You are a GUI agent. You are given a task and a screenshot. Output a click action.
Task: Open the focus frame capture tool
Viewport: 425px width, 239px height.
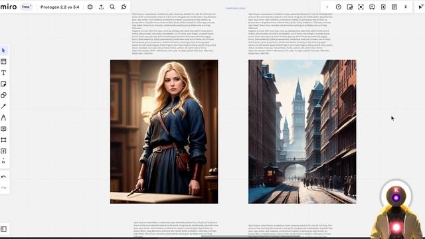(x=361, y=7)
